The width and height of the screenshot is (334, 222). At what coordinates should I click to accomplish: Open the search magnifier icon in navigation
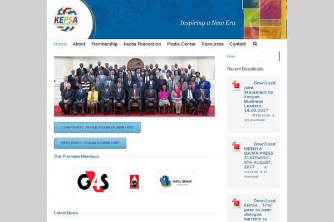[255, 44]
